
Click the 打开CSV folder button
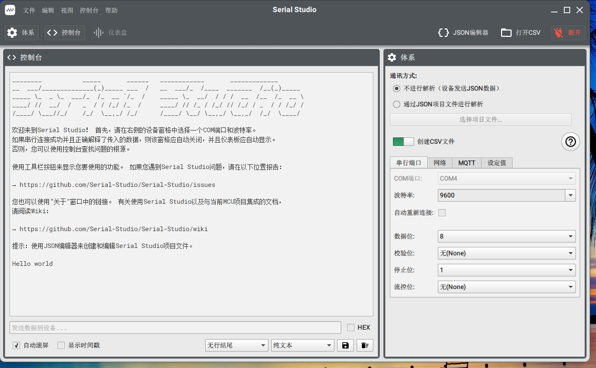tap(521, 33)
